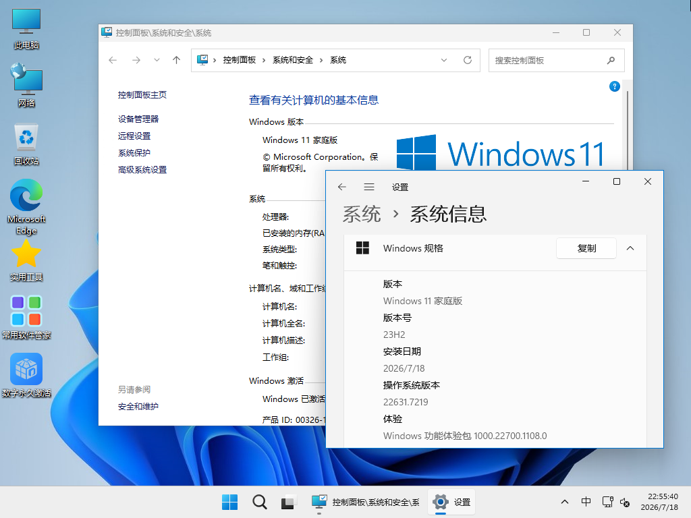Minimize the Settings window

[586, 181]
